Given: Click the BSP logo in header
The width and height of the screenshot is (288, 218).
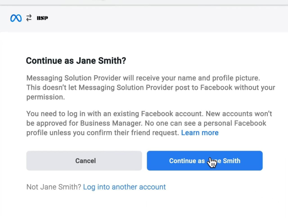Looking at the screenshot, I should point(42,18).
